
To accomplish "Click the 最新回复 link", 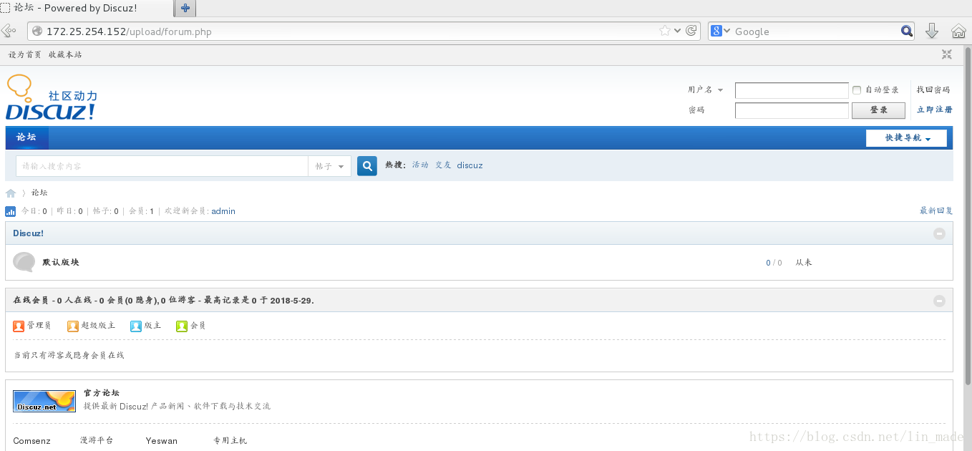I will [936, 211].
